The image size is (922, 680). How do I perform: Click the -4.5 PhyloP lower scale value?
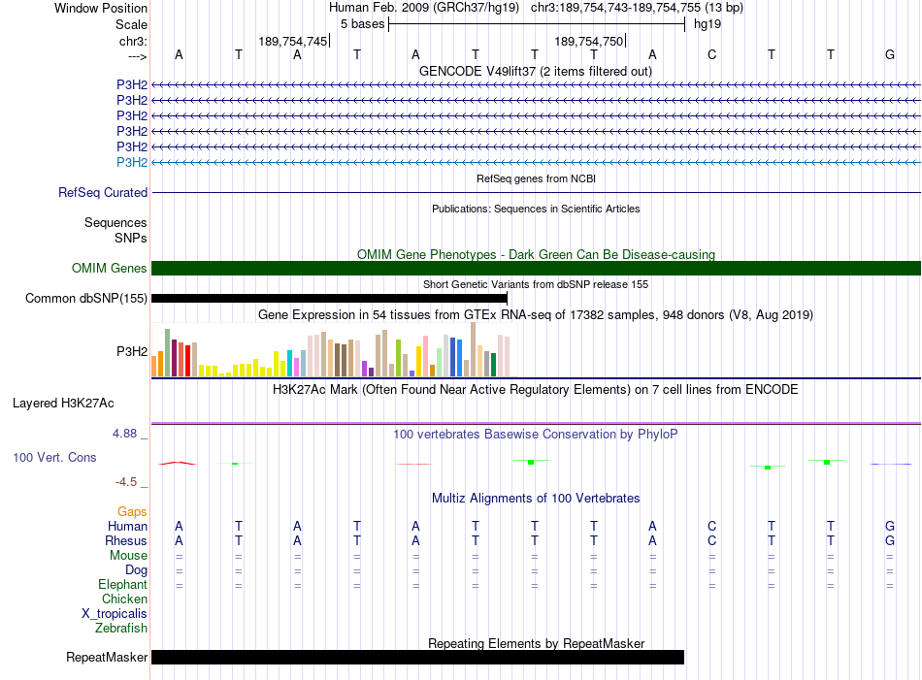tap(126, 482)
